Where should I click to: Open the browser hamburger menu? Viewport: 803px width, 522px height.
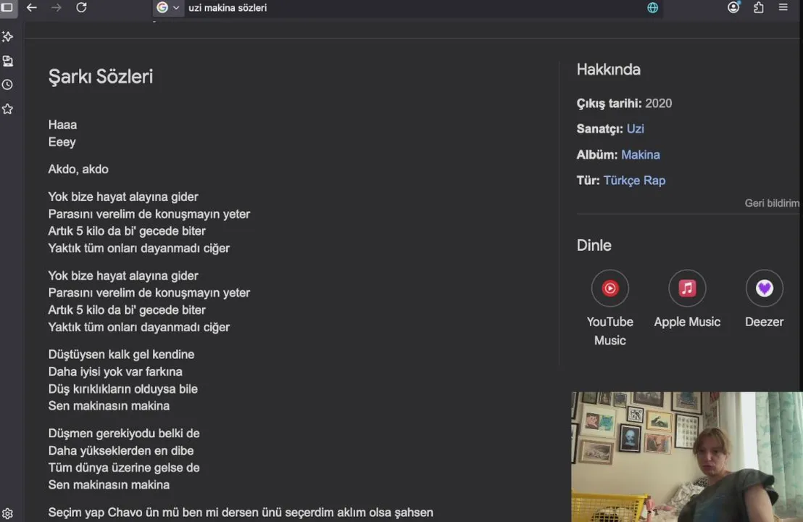(783, 8)
